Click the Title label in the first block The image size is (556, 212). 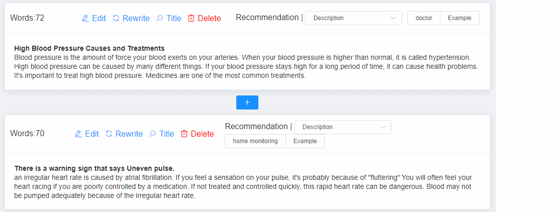(174, 18)
